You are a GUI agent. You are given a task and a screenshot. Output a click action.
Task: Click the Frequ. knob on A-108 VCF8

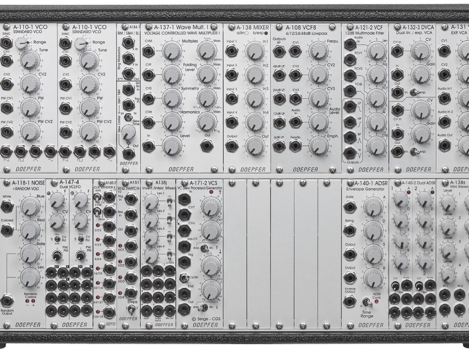click(319, 50)
